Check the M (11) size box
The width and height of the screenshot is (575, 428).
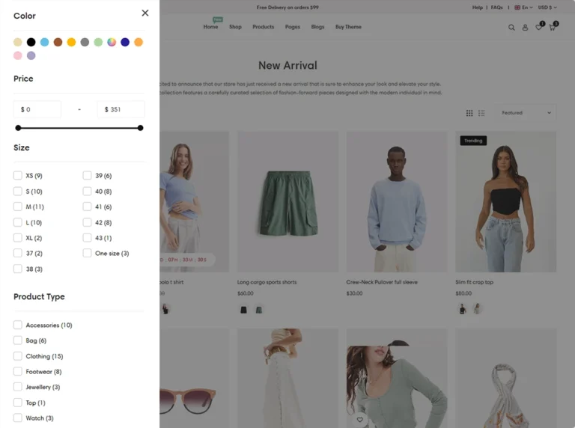click(18, 207)
